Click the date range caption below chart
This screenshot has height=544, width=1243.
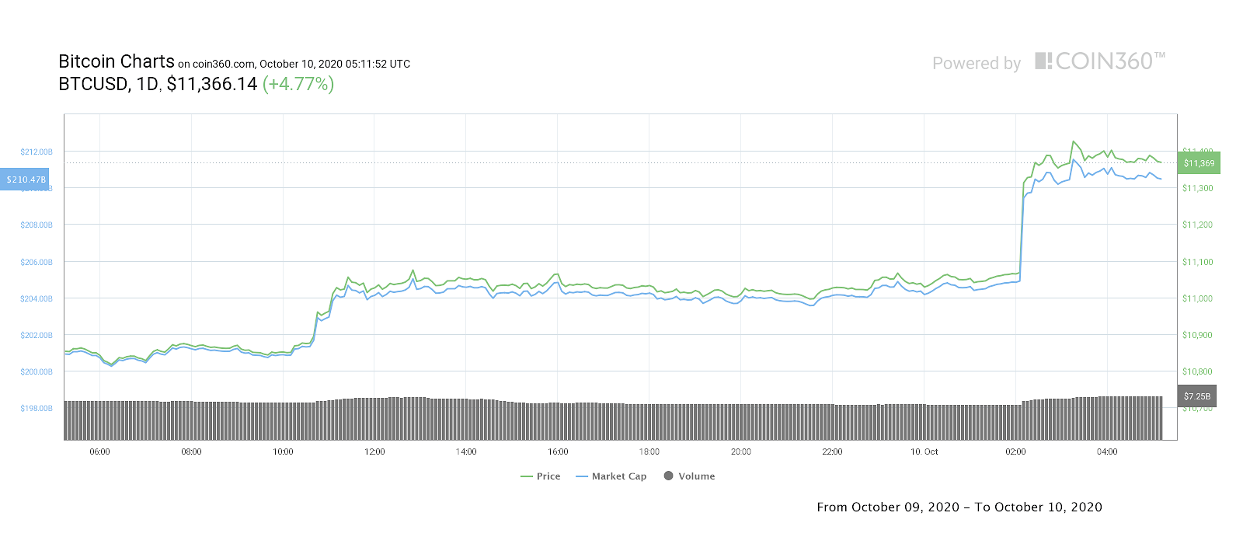tap(959, 507)
